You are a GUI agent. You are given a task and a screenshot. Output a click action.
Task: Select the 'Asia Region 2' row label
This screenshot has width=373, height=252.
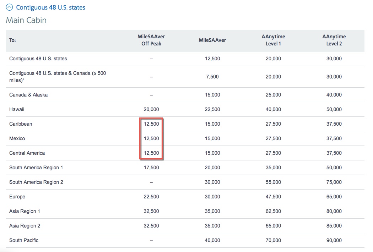coord(25,226)
